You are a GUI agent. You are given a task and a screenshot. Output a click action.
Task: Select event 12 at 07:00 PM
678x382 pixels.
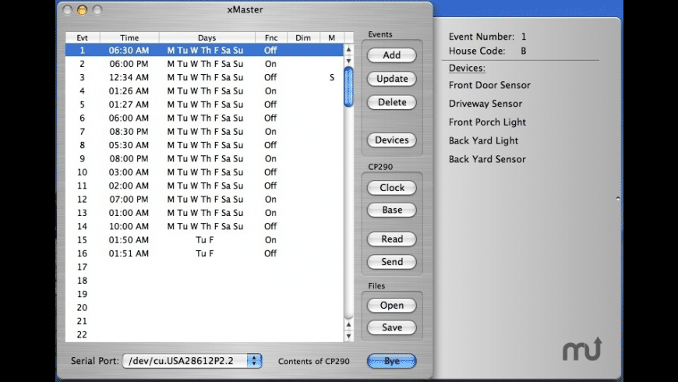pos(204,199)
